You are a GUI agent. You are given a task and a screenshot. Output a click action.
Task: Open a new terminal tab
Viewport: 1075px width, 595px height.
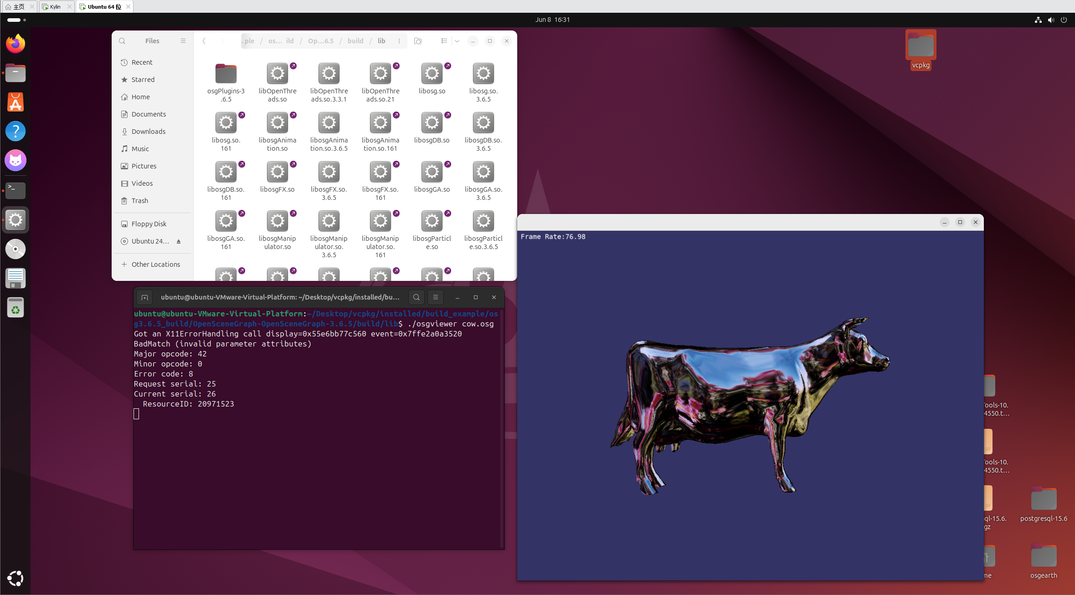click(x=145, y=297)
